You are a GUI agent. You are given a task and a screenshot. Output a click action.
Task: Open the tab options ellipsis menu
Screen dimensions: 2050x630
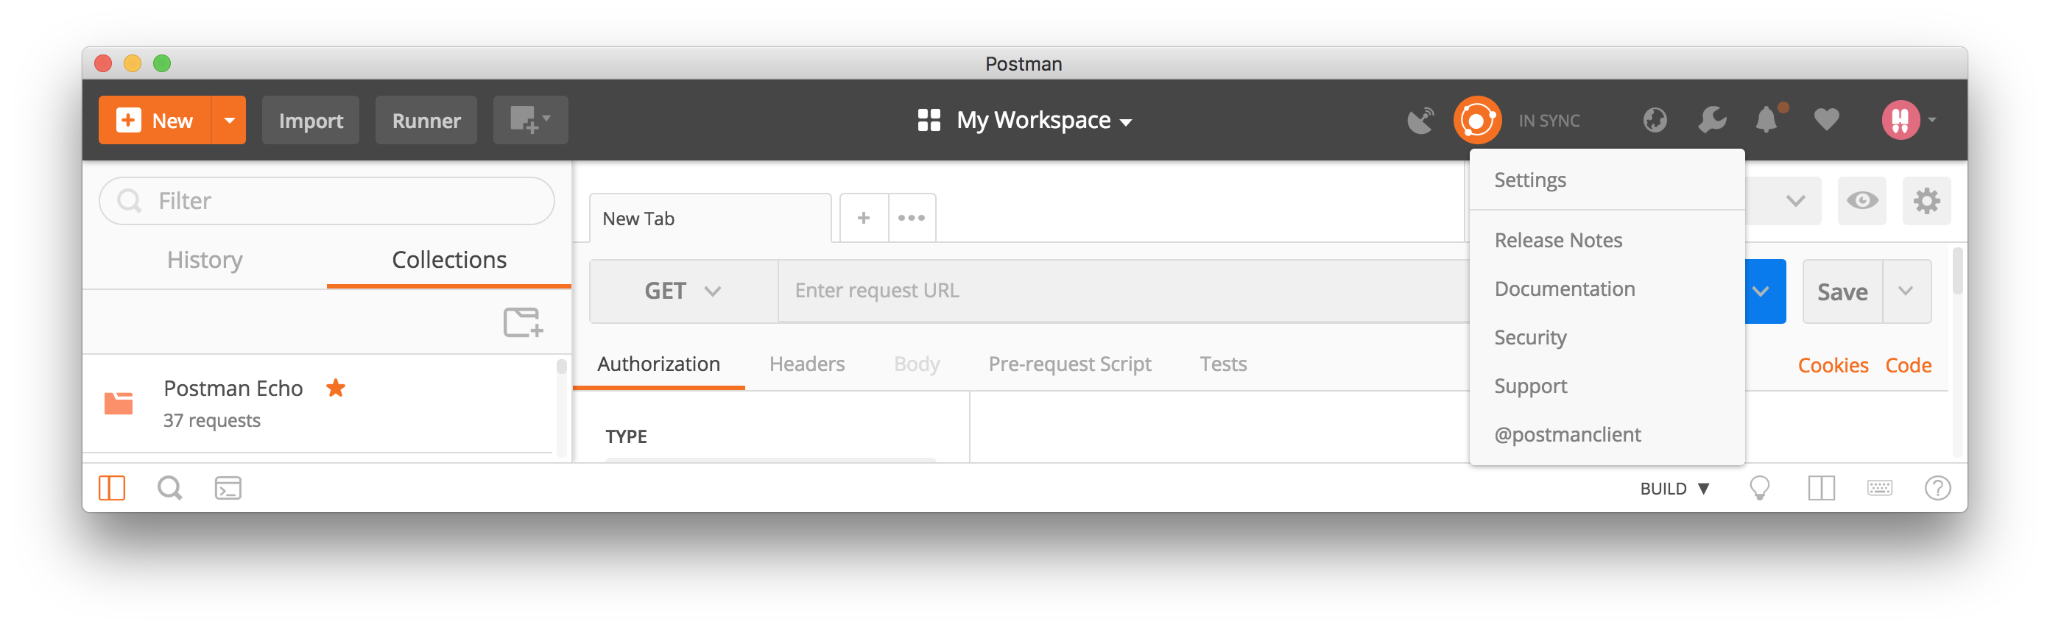[911, 218]
